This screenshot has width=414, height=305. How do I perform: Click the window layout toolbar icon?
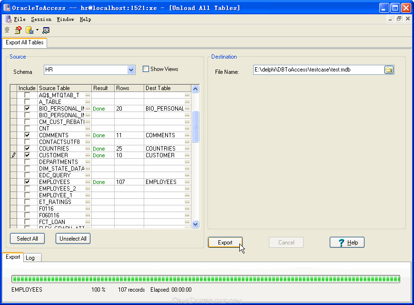(46, 30)
